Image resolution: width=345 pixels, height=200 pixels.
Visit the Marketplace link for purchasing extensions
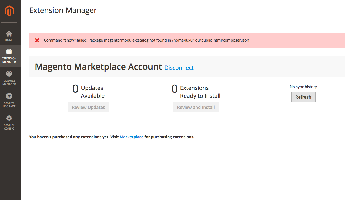pyautogui.click(x=132, y=137)
